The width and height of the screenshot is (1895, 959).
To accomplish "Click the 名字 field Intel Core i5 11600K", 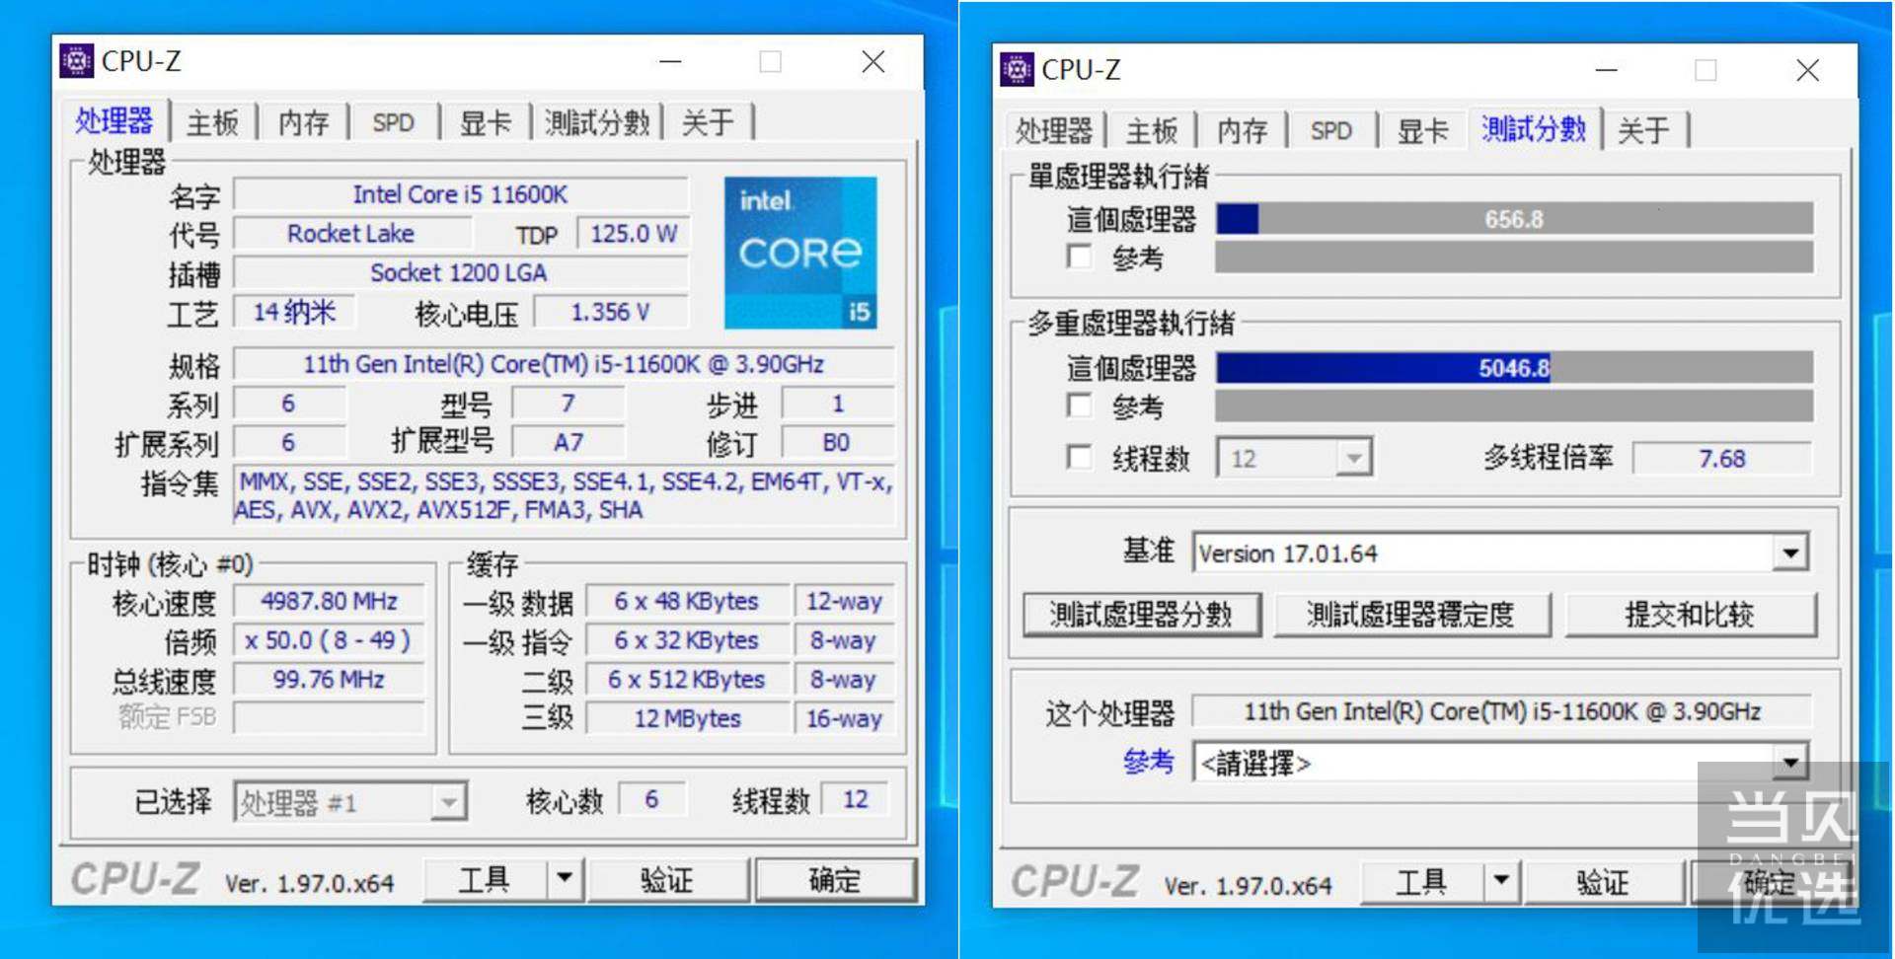I will click(x=461, y=194).
